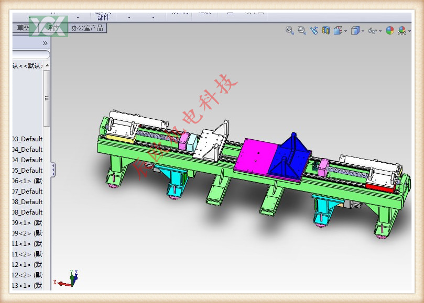The height and width of the screenshot is (303, 424).
Task: Switch to the 草图 tab
Action: click(x=23, y=28)
